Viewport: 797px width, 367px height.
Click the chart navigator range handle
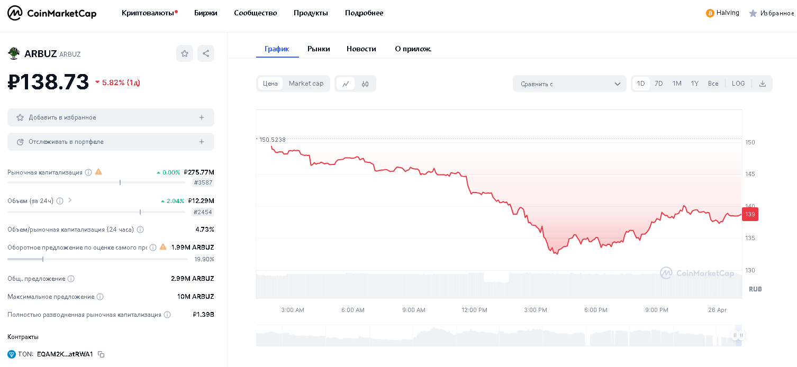point(738,335)
